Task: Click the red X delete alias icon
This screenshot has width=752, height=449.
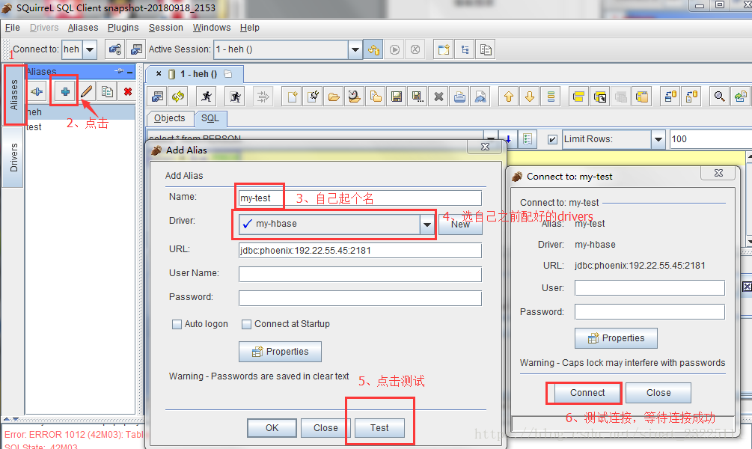Action: tap(127, 91)
